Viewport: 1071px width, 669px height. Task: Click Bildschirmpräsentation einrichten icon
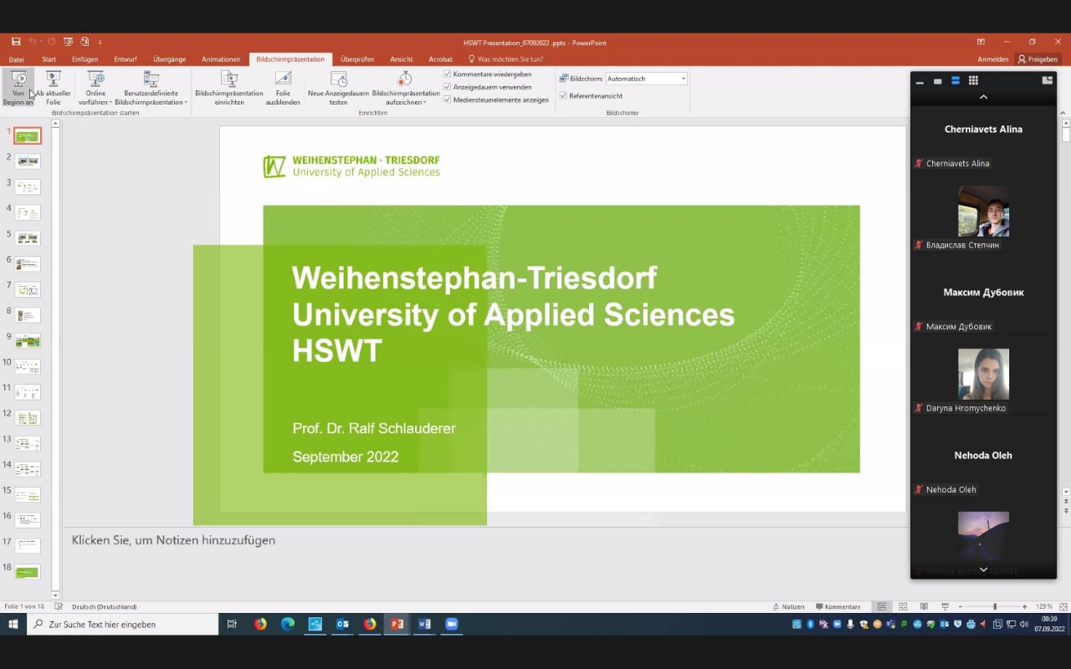point(229,79)
